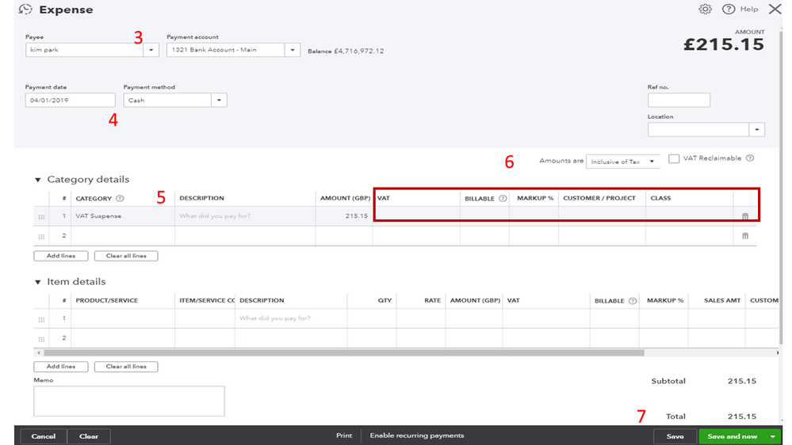Click the Cancel button
Image resolution: width=792 pixels, height=445 pixels.
click(x=44, y=436)
